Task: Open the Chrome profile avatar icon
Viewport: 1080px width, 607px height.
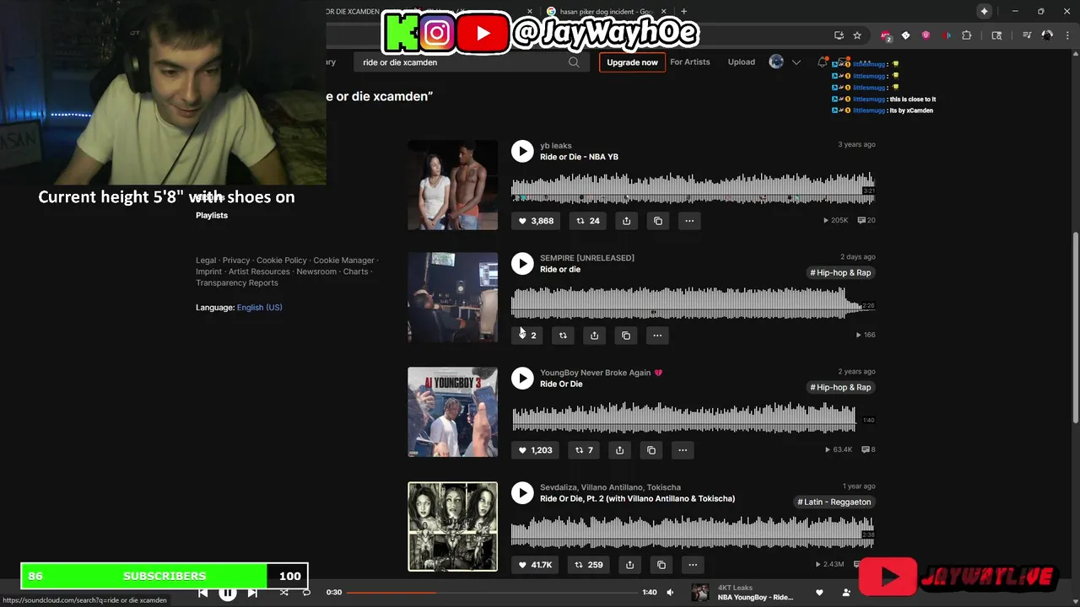Action: point(1047,35)
